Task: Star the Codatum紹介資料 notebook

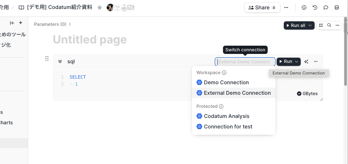Action: tap(99, 7)
